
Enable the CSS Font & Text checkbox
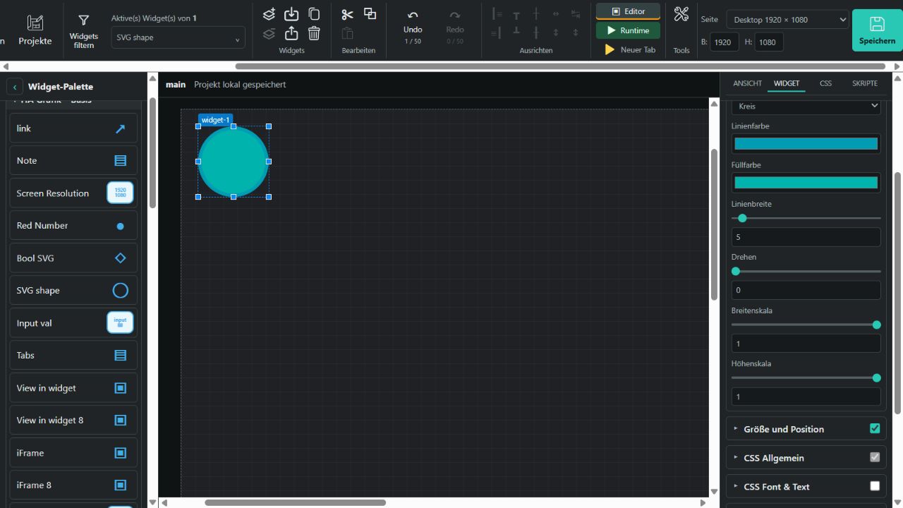click(x=875, y=486)
